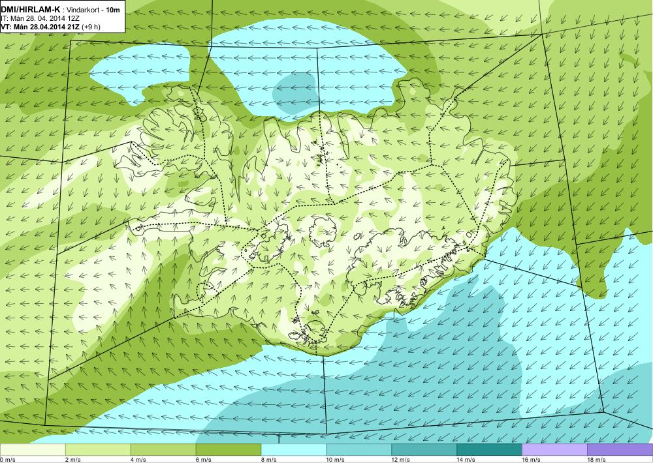Click the "0 m/s" legend label

(8, 460)
